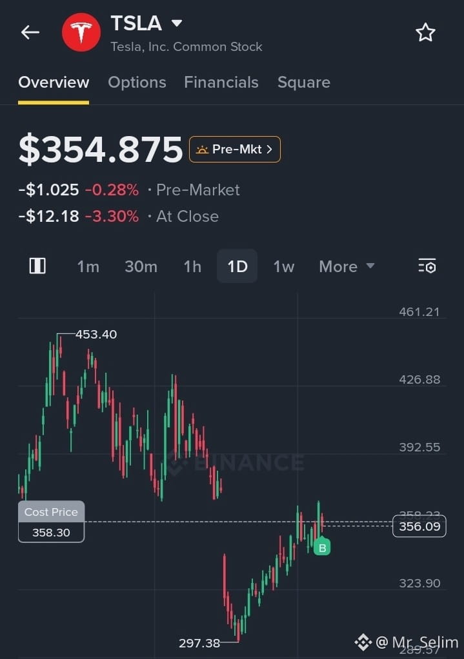Tap the green B buy marker
The width and height of the screenshot is (464, 659).
(x=322, y=547)
